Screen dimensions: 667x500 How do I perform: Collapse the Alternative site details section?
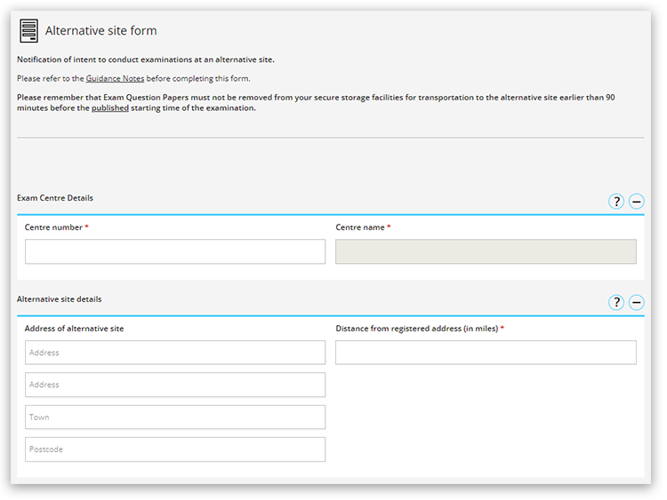637,303
